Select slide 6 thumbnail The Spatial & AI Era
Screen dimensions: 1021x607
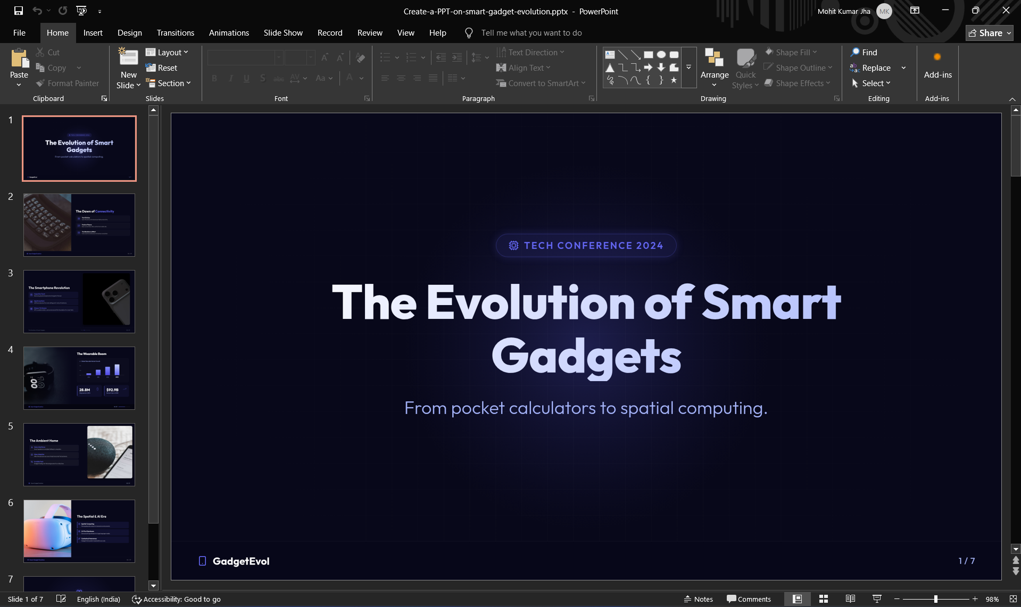(x=79, y=531)
